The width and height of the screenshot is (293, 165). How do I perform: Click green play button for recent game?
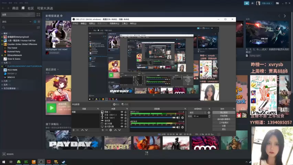[x=51, y=108]
